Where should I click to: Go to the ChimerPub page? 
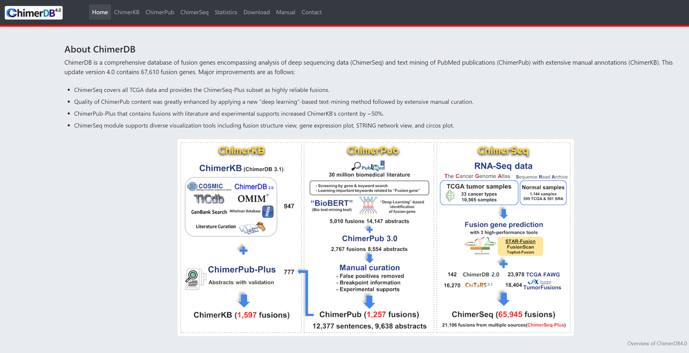click(160, 12)
